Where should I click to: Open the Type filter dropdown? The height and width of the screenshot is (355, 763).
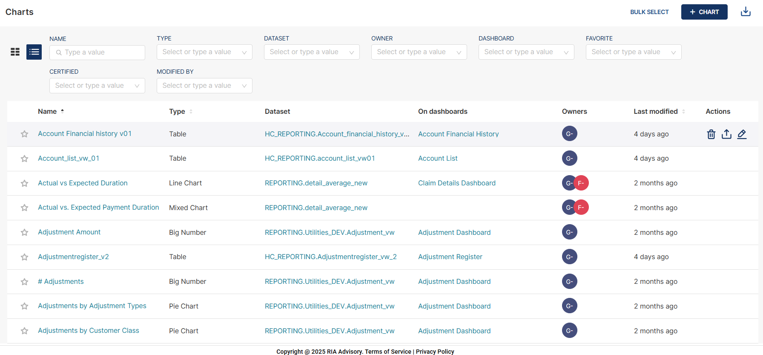204,52
